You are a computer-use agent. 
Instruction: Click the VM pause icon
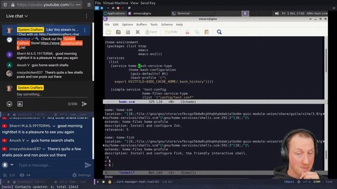point(113,8)
